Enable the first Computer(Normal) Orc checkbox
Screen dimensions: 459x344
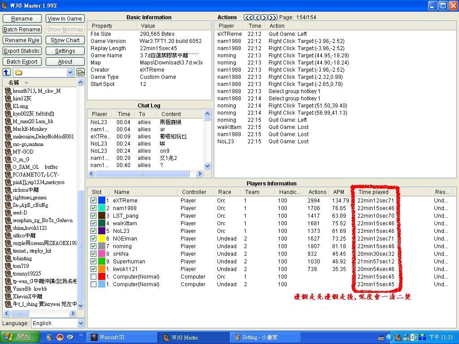93,277
